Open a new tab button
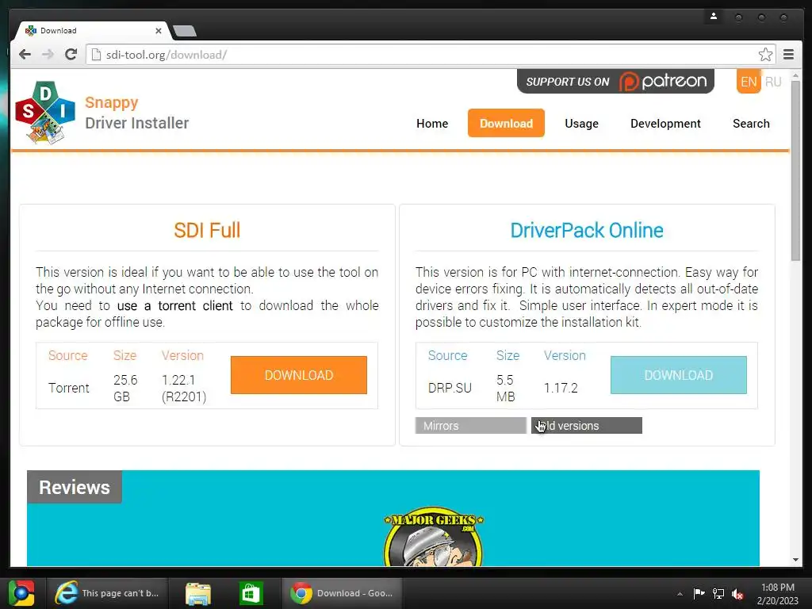The image size is (812, 609). coord(184,31)
